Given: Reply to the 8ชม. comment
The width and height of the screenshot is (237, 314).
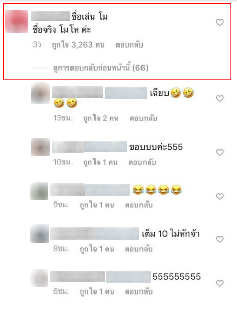Looking at the screenshot, I should (138, 249).
